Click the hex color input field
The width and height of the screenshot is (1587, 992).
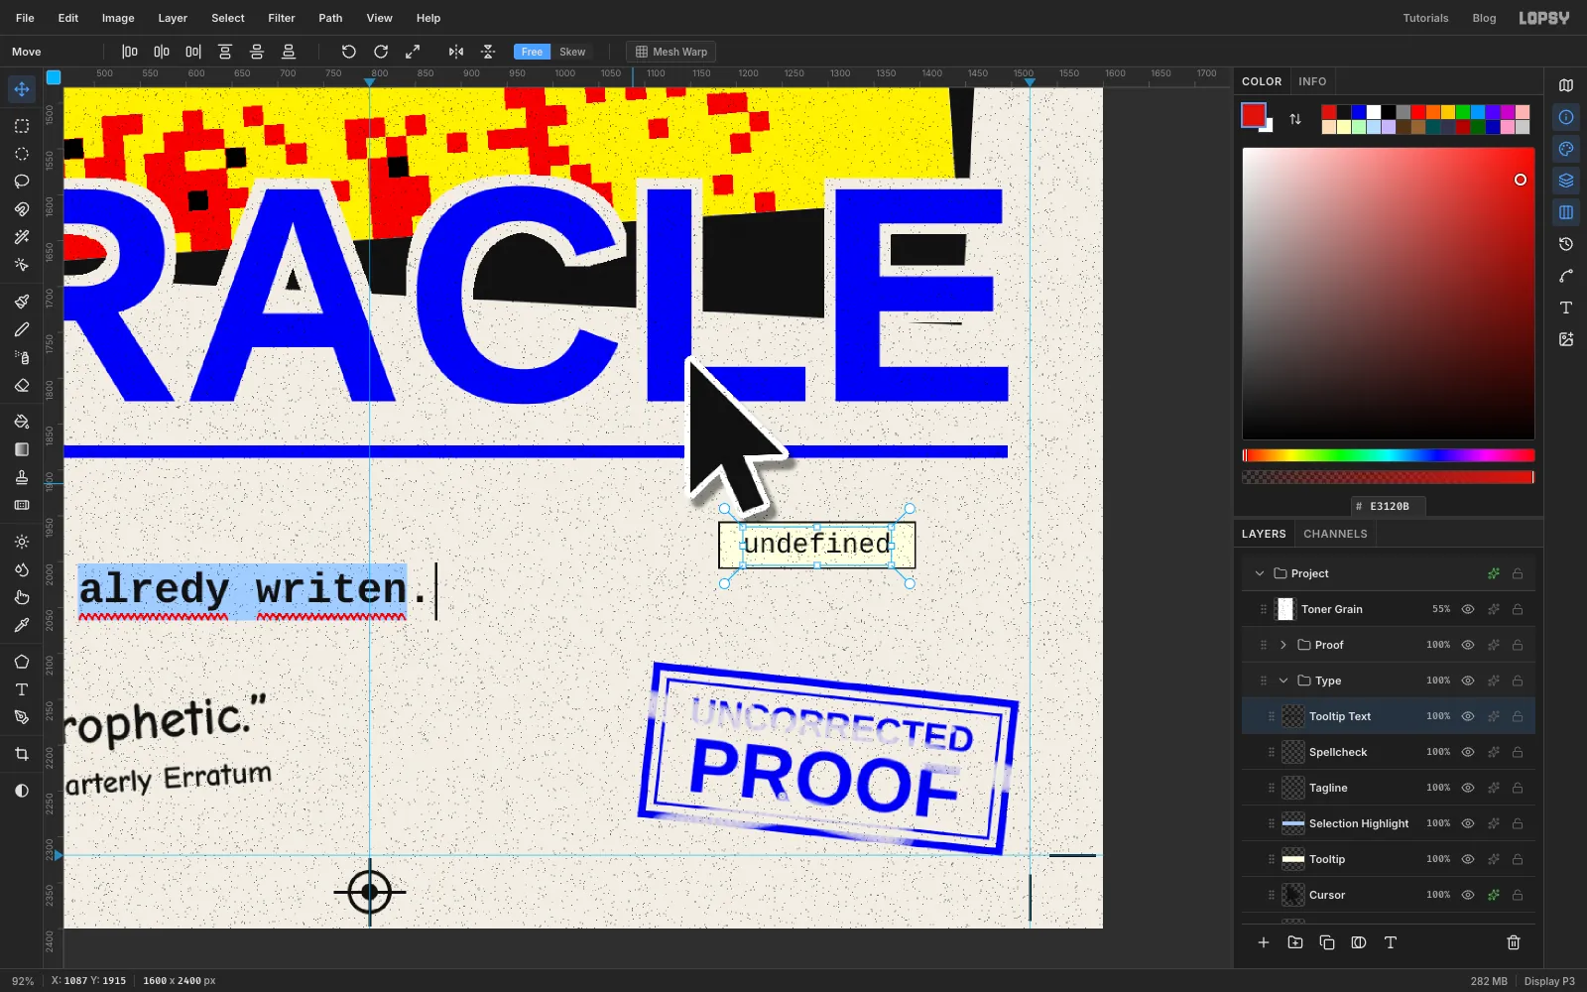click(x=1389, y=506)
